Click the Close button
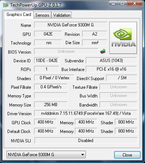The width and height of the screenshot is (145, 163). pos(127,155)
